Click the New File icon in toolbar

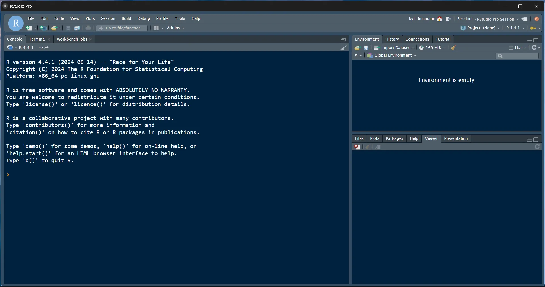29,28
